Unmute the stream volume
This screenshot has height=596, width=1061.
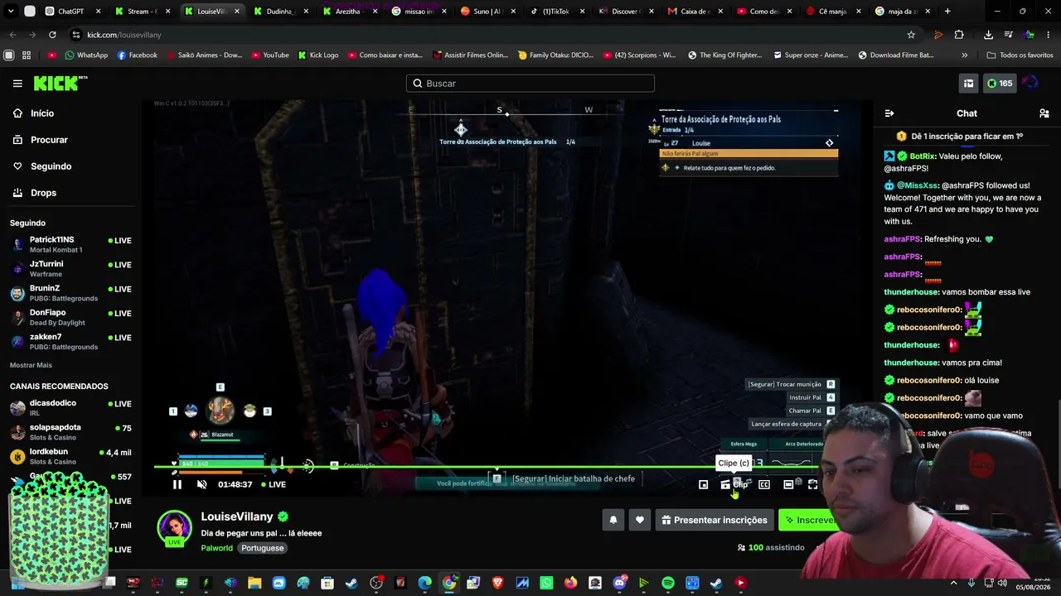(x=201, y=484)
